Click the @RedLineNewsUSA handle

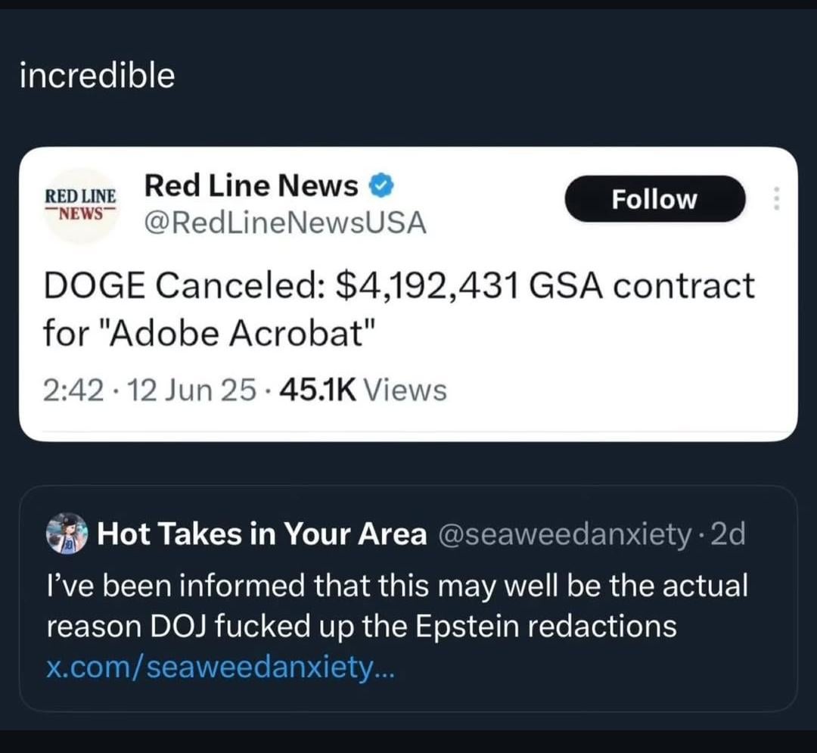pyautogui.click(x=284, y=222)
